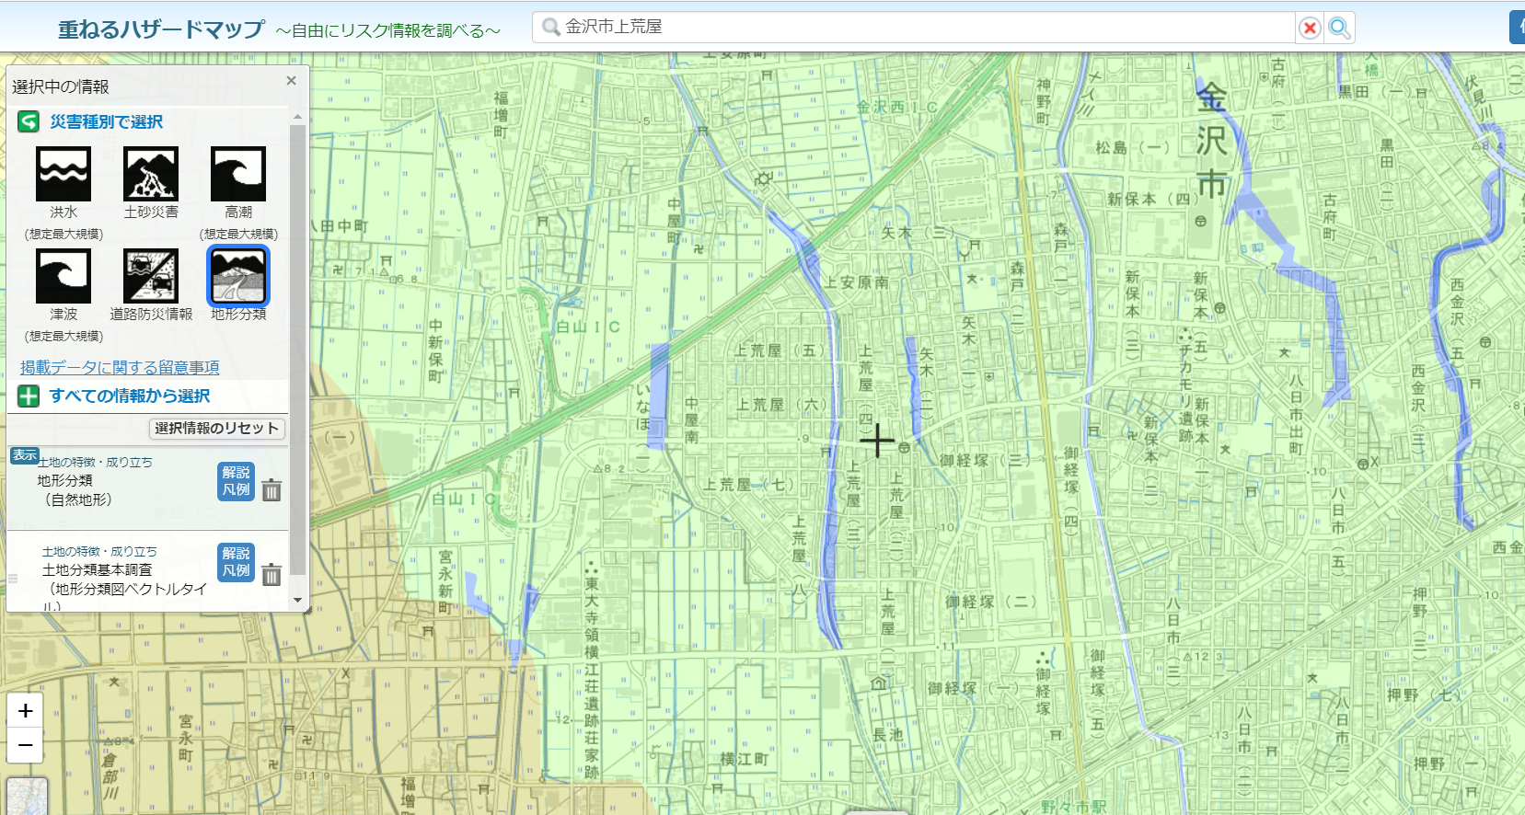This screenshot has height=815, width=1525.
Task: Select the 道路防災情報 road disaster icon
Action: point(151,276)
